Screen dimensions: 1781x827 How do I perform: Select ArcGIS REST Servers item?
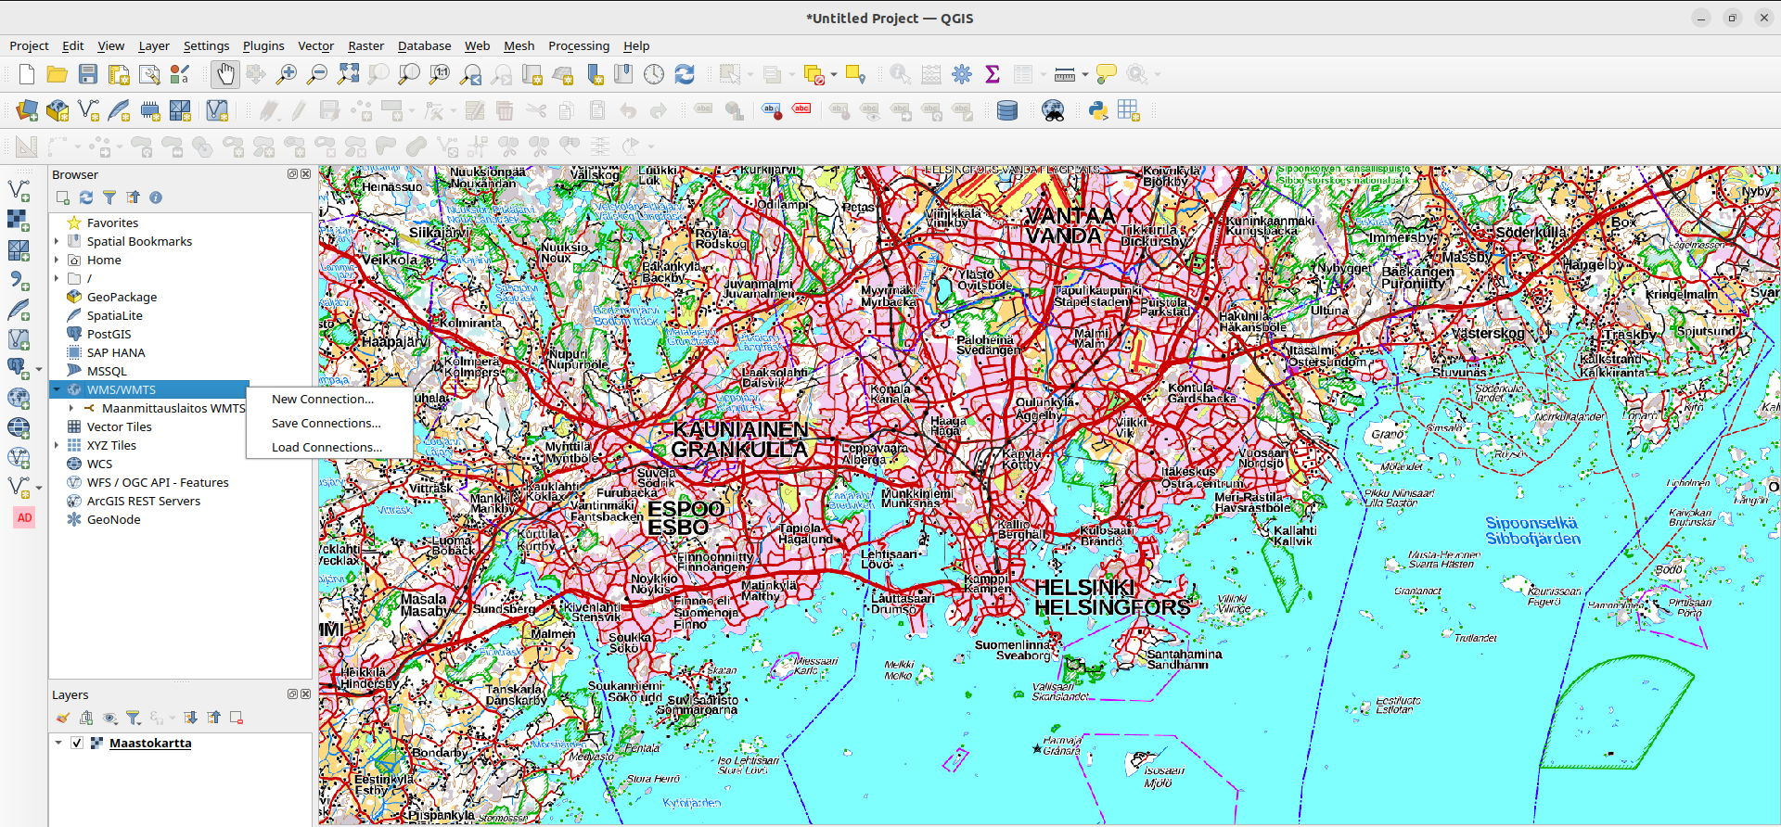click(143, 501)
